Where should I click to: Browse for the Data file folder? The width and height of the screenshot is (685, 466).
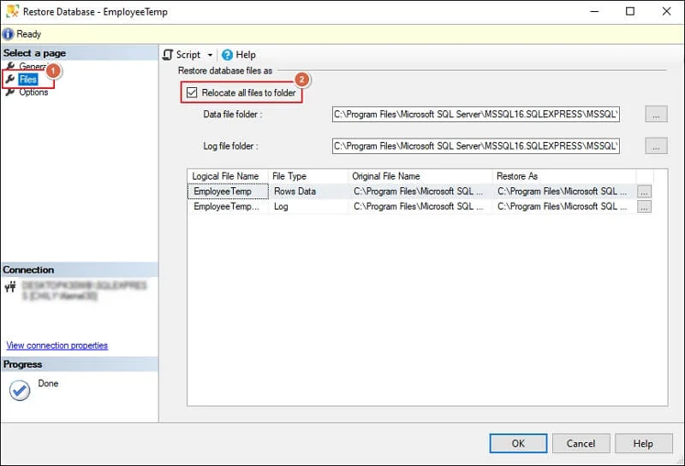tap(656, 115)
